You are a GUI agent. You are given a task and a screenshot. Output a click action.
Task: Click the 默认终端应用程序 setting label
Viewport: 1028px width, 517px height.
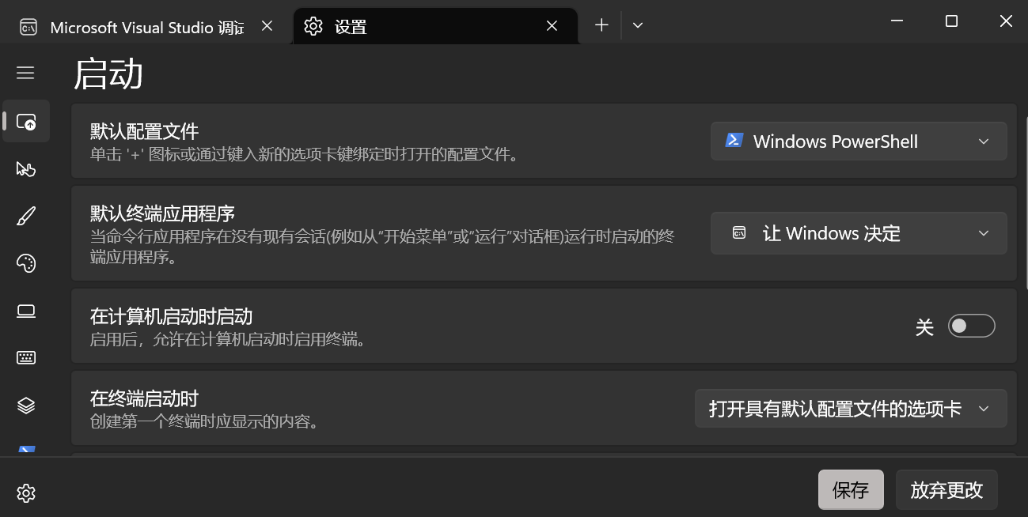[x=162, y=213]
